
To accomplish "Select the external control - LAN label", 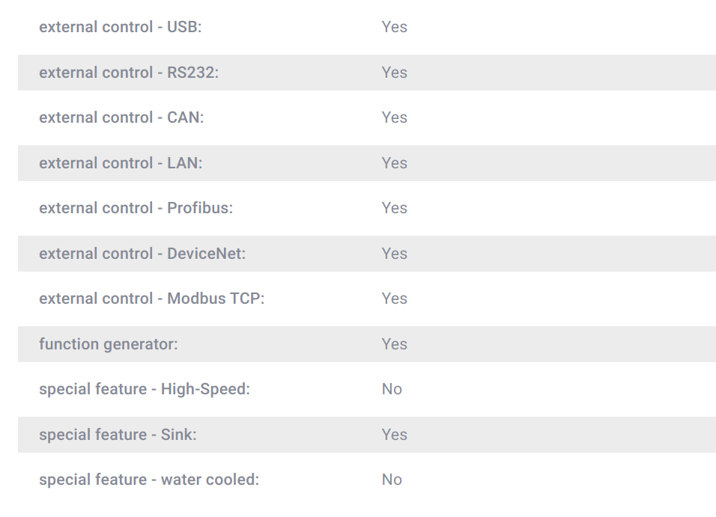I will coord(121,163).
